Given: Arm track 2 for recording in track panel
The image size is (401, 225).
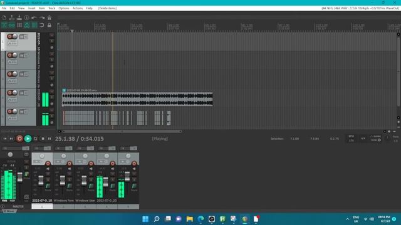Looking at the screenshot, I should [x=10, y=55].
